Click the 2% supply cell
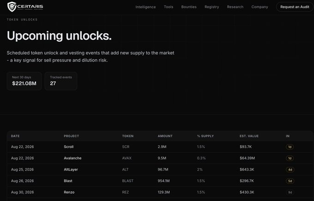The image size is (314, 201). (200, 170)
